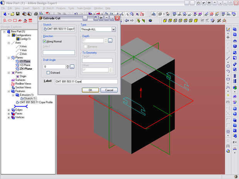Screen dimensions: 239x179
Task: Open the Draft Angle equation editor button
Action: 72,67
